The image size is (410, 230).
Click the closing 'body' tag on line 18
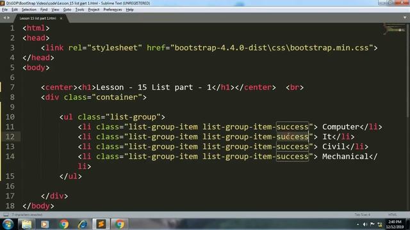tap(38, 206)
